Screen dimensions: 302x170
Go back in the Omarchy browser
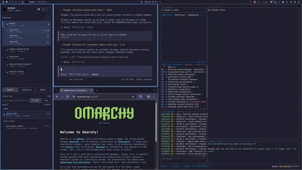pyautogui.click(x=57, y=97)
